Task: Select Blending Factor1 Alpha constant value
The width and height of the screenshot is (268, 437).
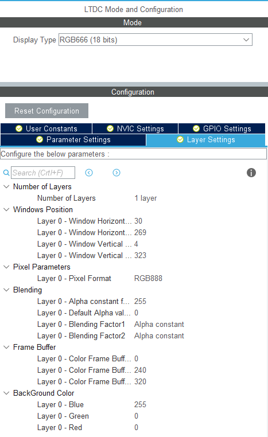Action: point(159,324)
